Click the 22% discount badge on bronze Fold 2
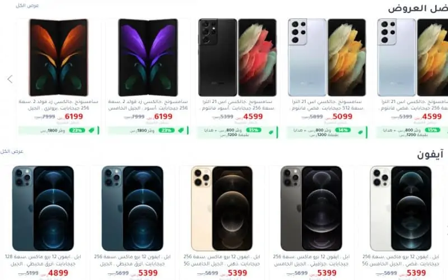The image size is (448, 280). tap(77, 130)
